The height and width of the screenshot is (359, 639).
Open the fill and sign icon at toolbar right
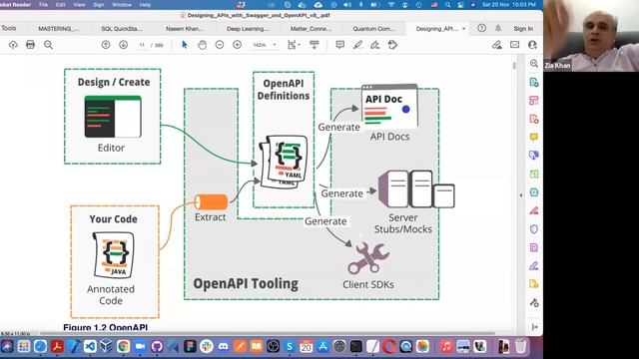(x=497, y=45)
